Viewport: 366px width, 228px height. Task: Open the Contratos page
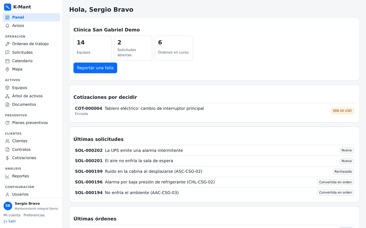[x=31, y=149]
